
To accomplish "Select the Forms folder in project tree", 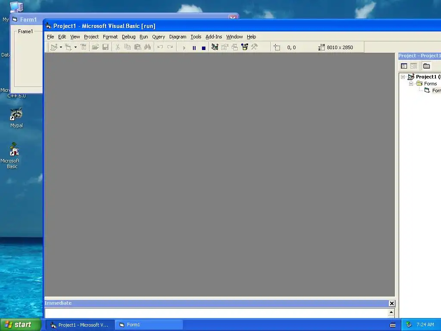I will tap(430, 84).
